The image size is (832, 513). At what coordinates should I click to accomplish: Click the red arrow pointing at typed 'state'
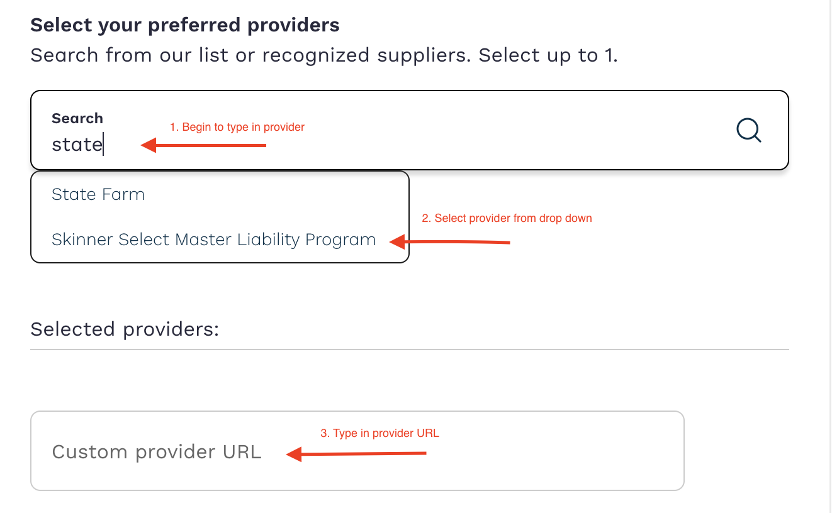coord(203,146)
